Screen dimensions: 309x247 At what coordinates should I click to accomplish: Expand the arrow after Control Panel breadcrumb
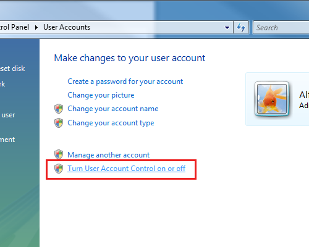click(x=36, y=27)
